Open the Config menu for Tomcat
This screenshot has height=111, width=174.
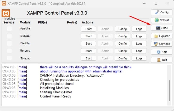[x=122, y=58]
